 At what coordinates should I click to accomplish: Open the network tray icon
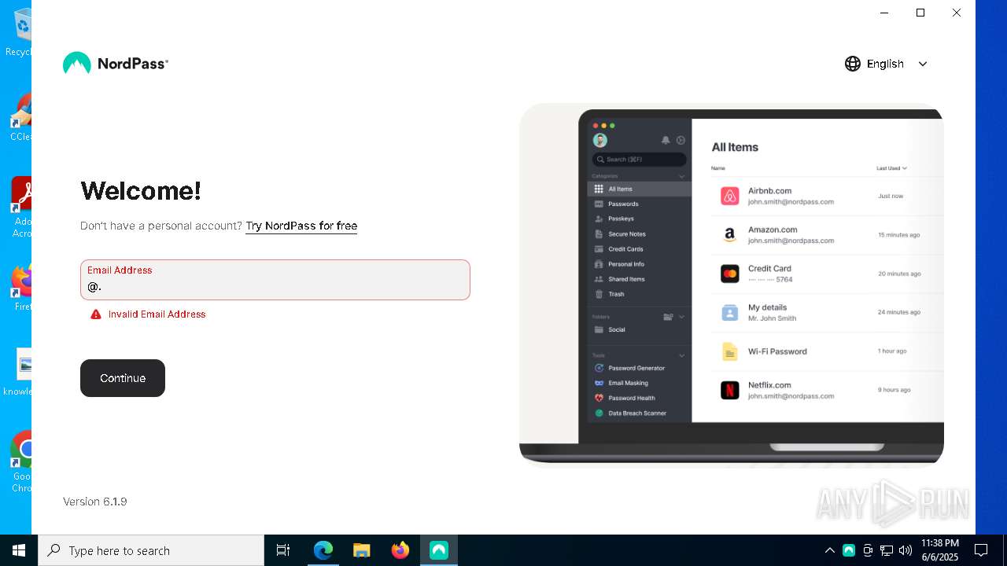[887, 550]
